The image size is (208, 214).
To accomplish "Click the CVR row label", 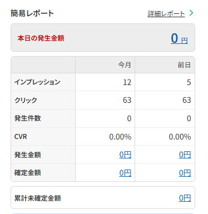I will coord(21,137).
